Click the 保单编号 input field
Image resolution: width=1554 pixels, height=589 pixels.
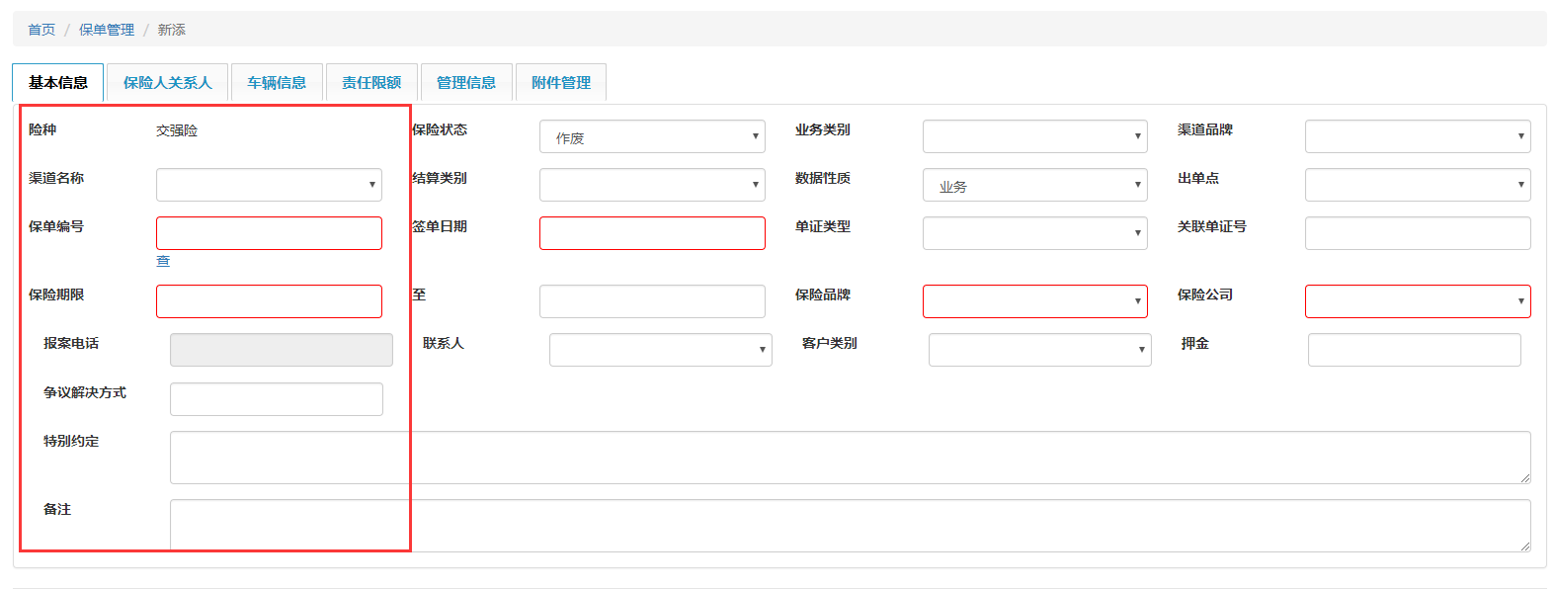point(269,233)
